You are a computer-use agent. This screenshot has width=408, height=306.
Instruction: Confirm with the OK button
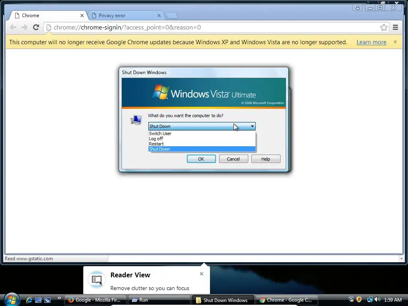coord(201,159)
